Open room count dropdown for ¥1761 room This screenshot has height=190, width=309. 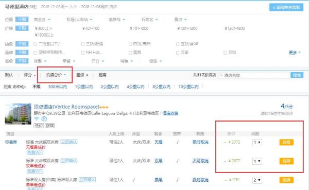pyautogui.click(x=257, y=180)
